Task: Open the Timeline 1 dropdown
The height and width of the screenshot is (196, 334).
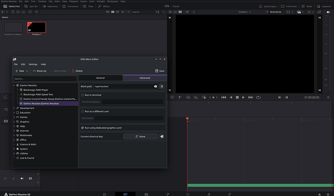Action: pyautogui.click(x=244, y=12)
